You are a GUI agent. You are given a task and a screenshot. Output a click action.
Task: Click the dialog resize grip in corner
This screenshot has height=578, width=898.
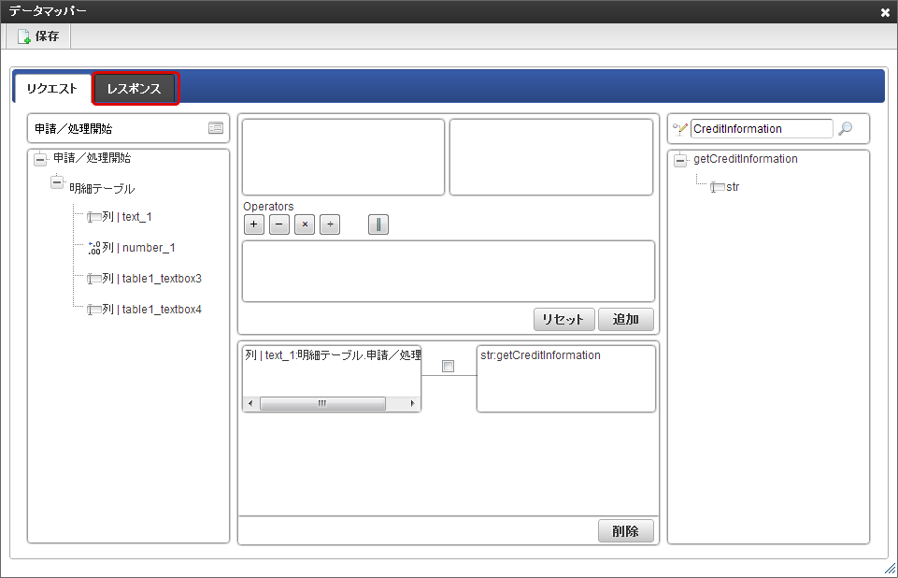(x=890, y=571)
